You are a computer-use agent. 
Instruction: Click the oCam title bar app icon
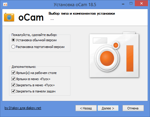(x=5, y=4)
